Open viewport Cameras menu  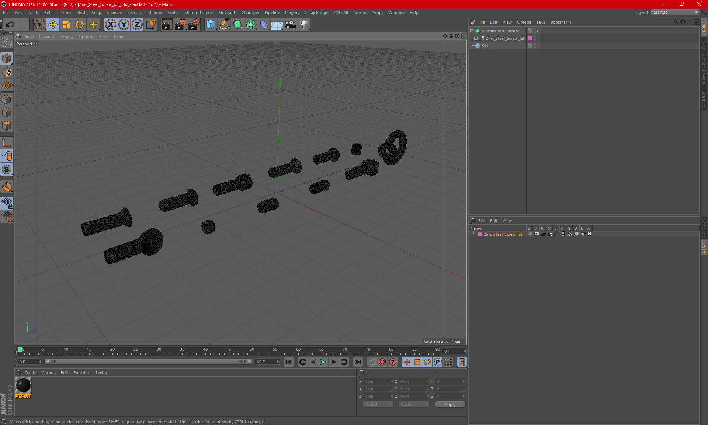[x=46, y=37]
